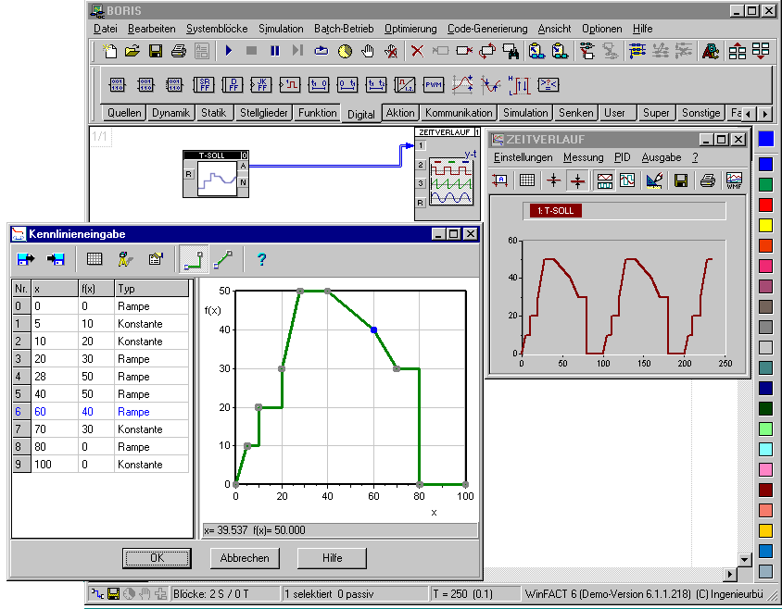Select table row 6 with x value 60
The height and width of the screenshot is (609, 782).
(101, 412)
